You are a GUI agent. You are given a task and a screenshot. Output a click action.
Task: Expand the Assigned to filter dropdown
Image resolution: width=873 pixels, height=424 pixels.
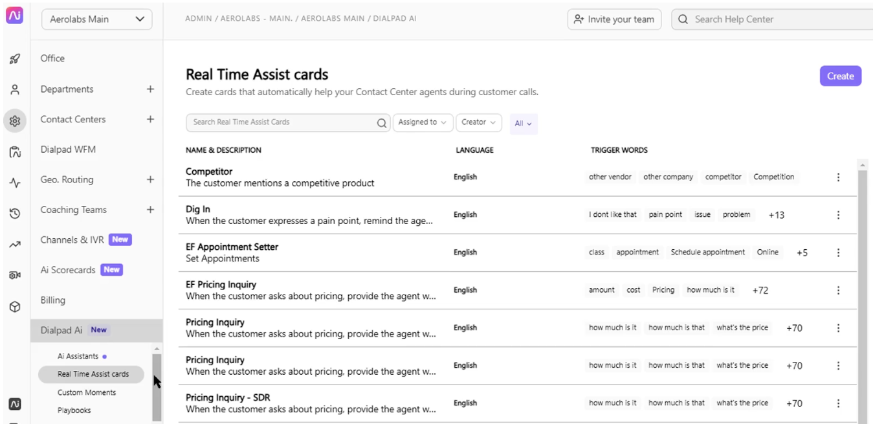click(423, 122)
